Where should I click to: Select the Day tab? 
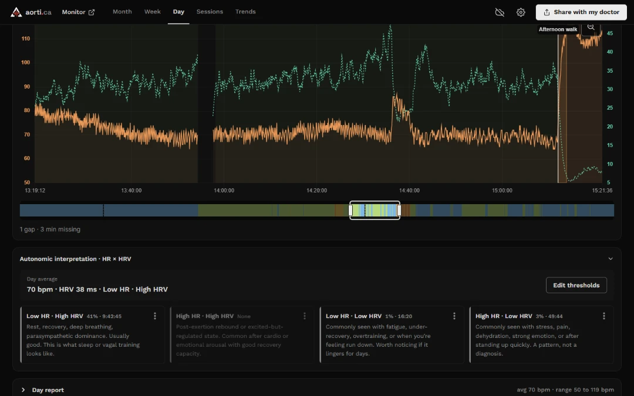pyautogui.click(x=178, y=12)
